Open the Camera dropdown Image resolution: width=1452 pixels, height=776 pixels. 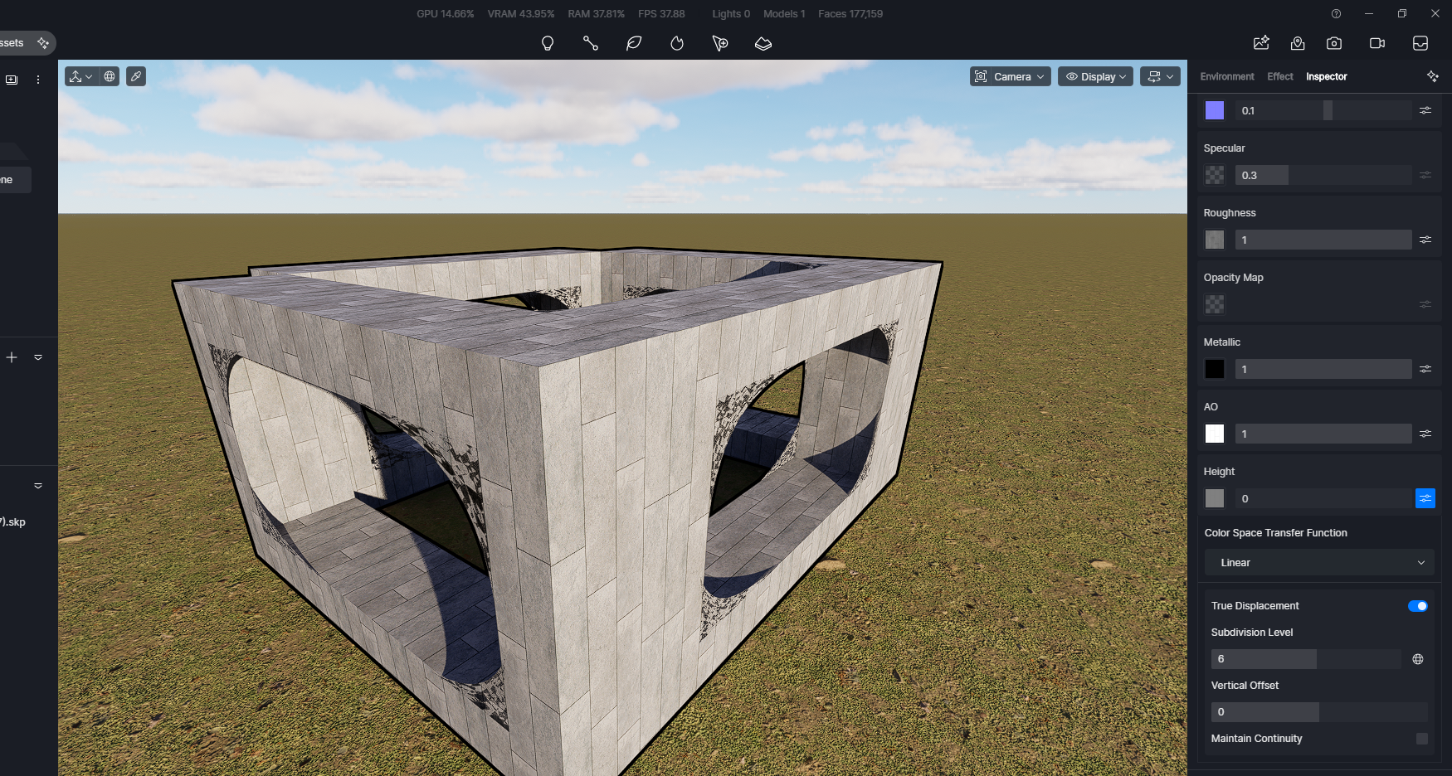[x=1011, y=76]
